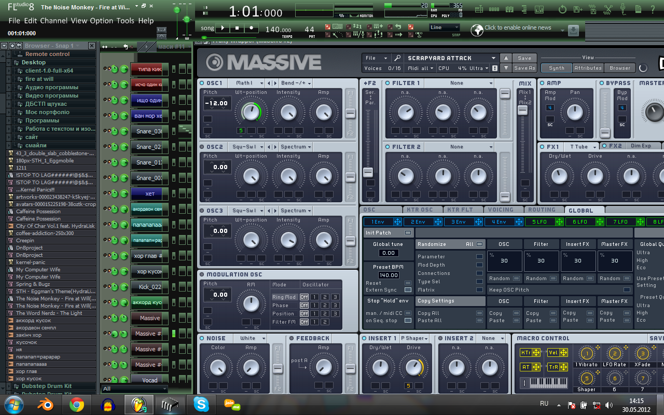Click the microphone one-click recording icon
This screenshot has width=664, height=415.
coord(623,9)
